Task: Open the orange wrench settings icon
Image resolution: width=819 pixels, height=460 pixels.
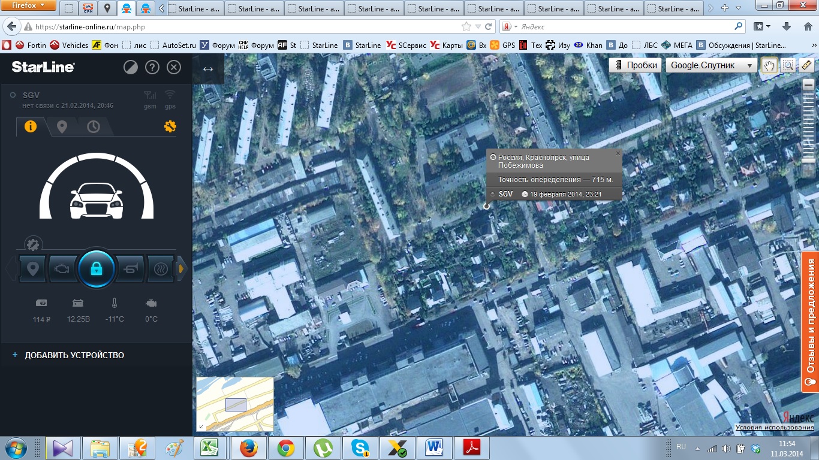Action: coord(170,126)
